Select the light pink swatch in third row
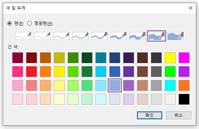 click(x=18, y=85)
